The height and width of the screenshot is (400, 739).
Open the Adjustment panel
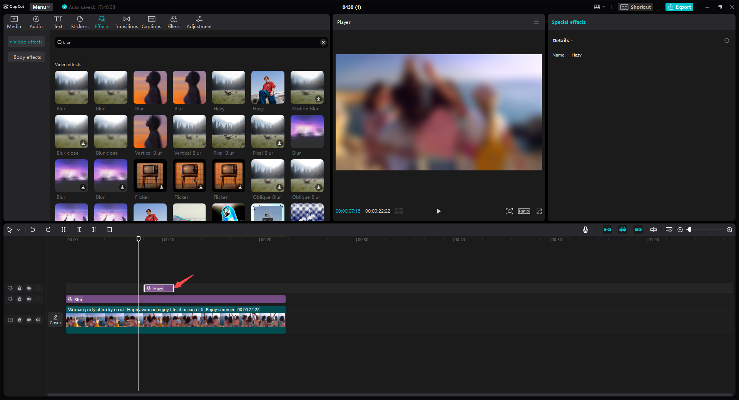pyautogui.click(x=199, y=22)
